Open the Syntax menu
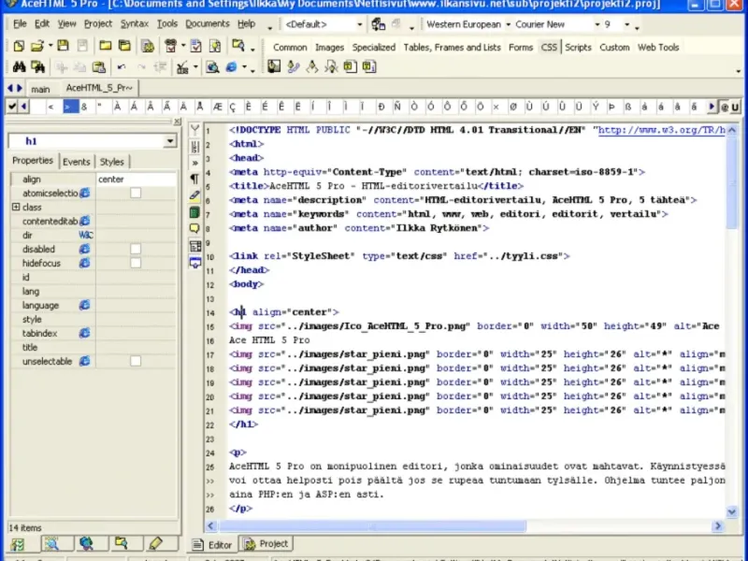The image size is (748, 561). coord(134,24)
